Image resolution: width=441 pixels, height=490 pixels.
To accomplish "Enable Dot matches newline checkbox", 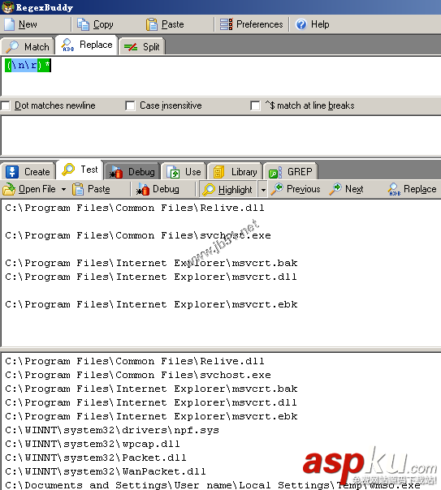I will pos(5,105).
